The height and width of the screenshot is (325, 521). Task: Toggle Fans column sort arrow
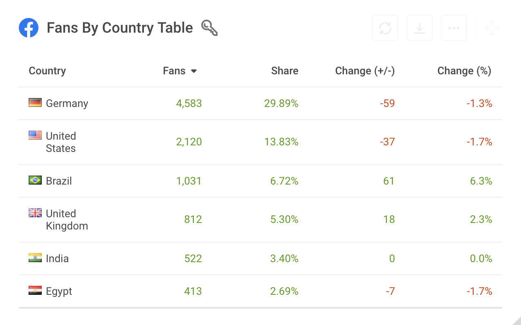(194, 71)
